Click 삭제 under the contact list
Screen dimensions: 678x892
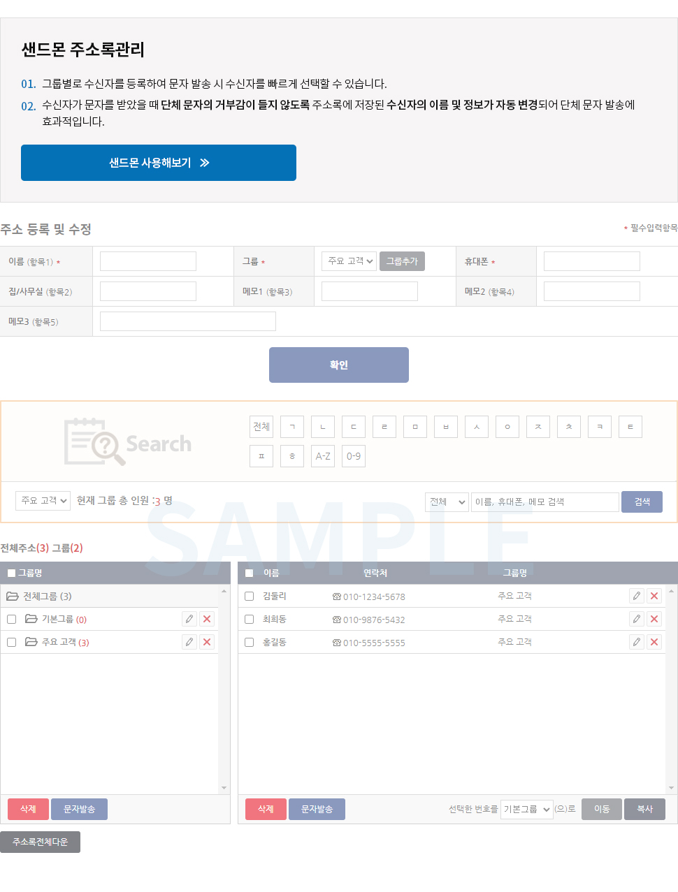266,809
